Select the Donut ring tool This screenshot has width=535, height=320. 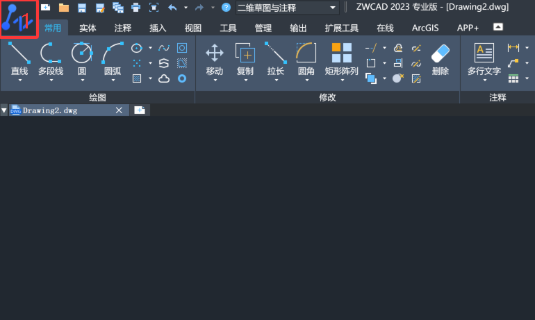(x=182, y=78)
